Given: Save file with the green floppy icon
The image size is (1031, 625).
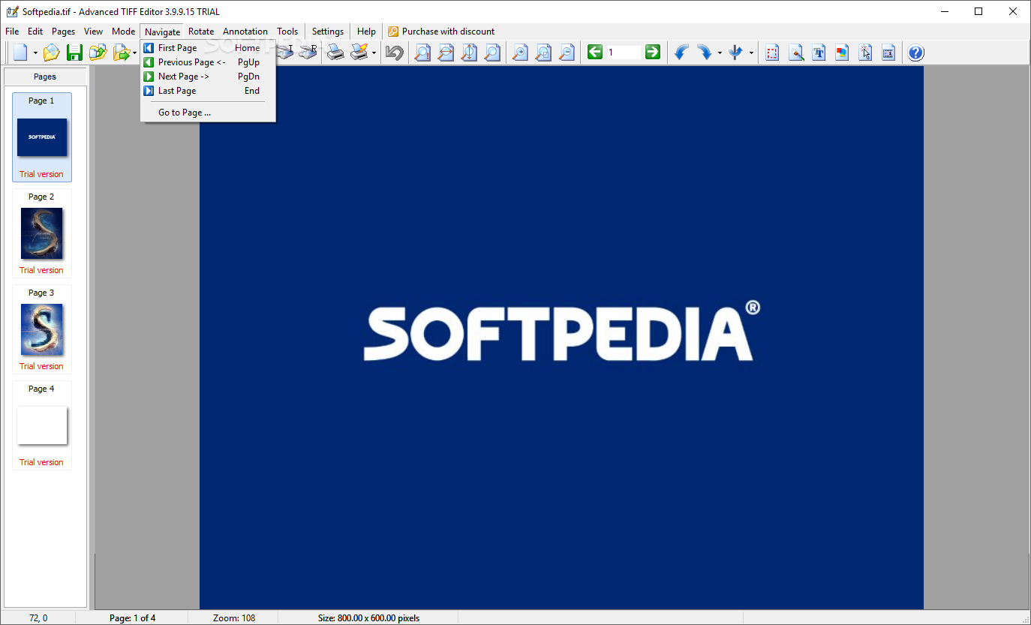Looking at the screenshot, I should point(74,53).
